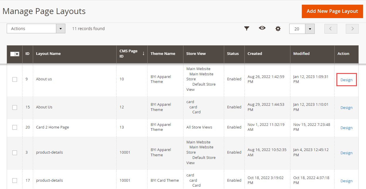Sort by Theme Name column header

[163, 54]
